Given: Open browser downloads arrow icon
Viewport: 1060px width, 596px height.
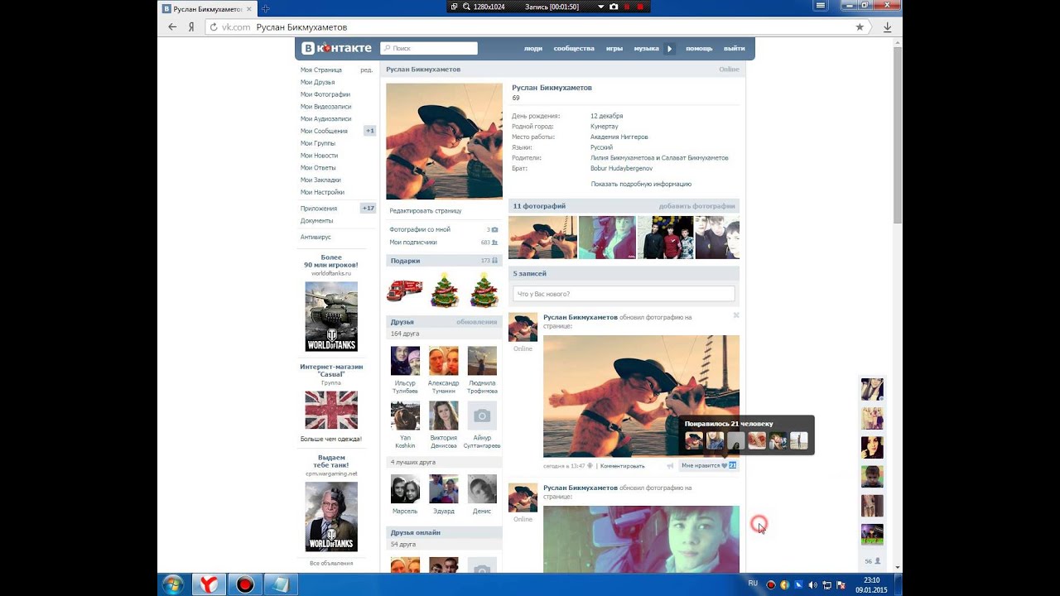Looking at the screenshot, I should click(x=887, y=27).
